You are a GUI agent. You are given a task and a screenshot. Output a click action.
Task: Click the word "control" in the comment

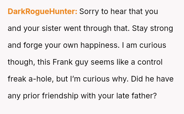[150, 62]
